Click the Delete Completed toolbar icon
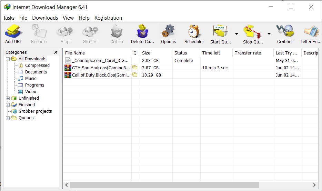Image resolution: width=322 pixels, height=191 pixels. coord(142,31)
